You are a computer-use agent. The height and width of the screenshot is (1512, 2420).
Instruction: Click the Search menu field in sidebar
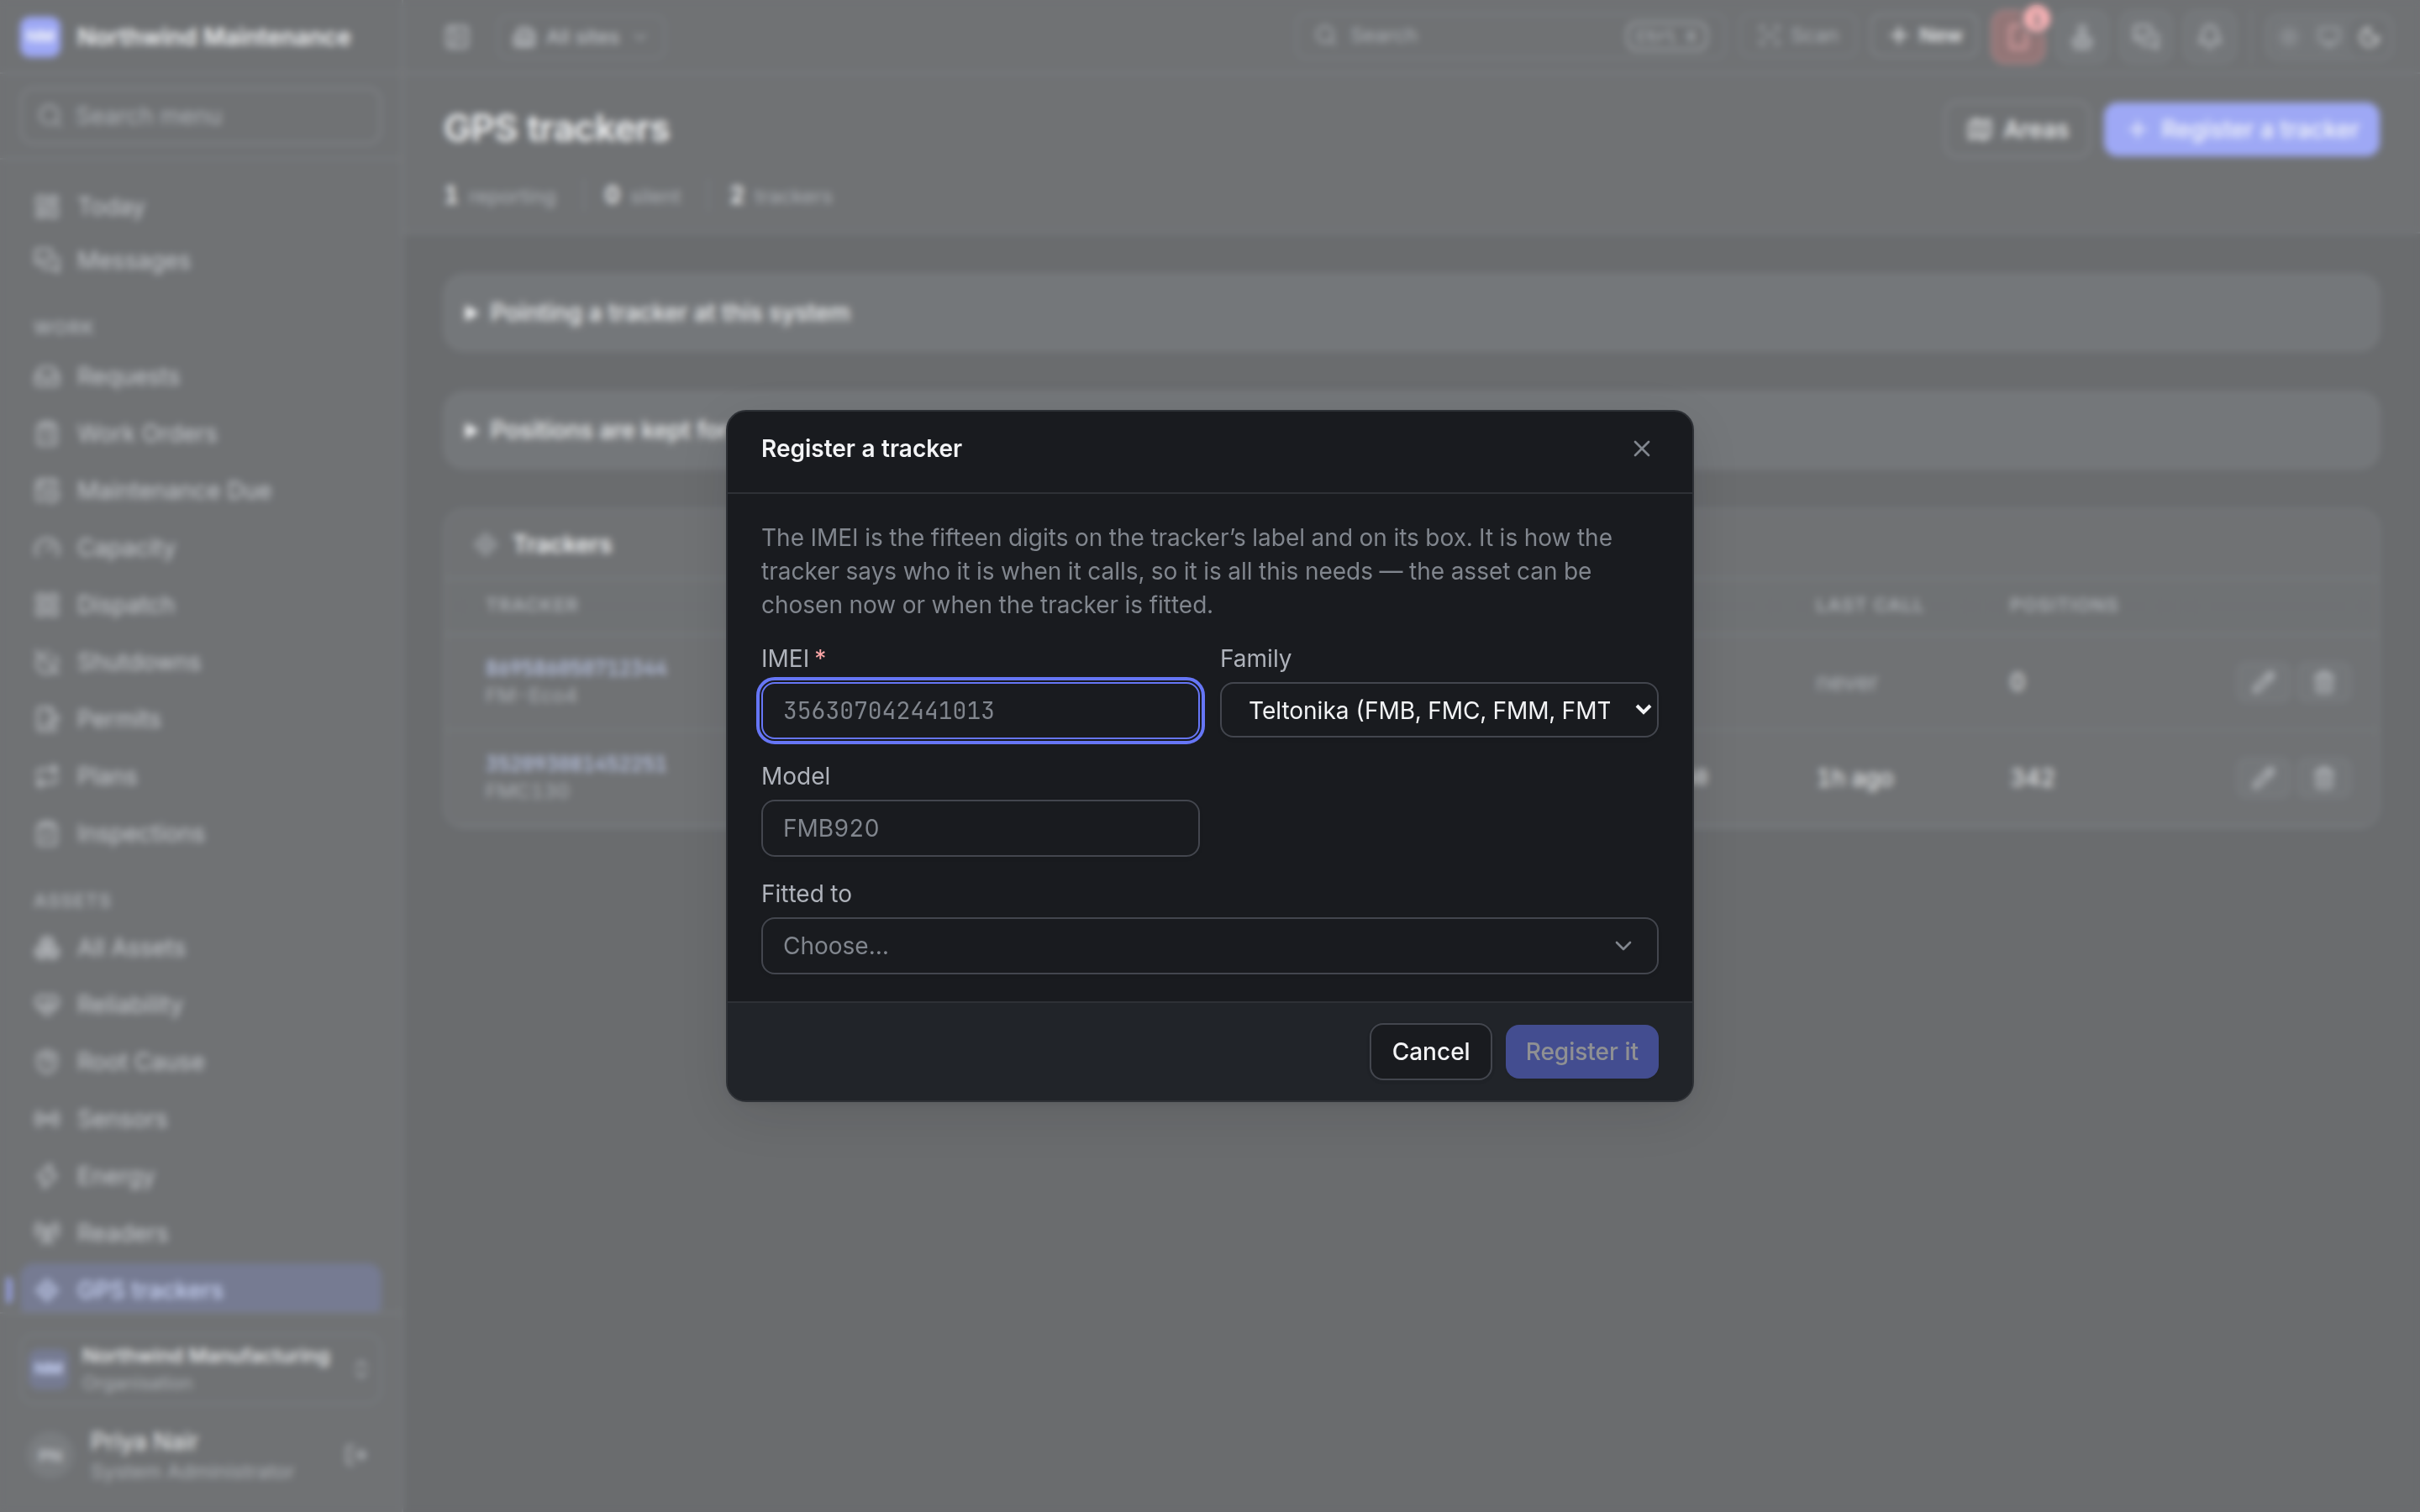point(200,116)
